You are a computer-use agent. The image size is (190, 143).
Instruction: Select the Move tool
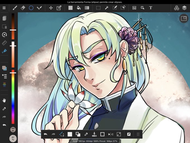coord(51,8)
